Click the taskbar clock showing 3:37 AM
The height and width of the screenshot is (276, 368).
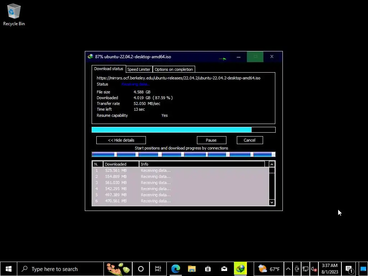tap(330, 269)
